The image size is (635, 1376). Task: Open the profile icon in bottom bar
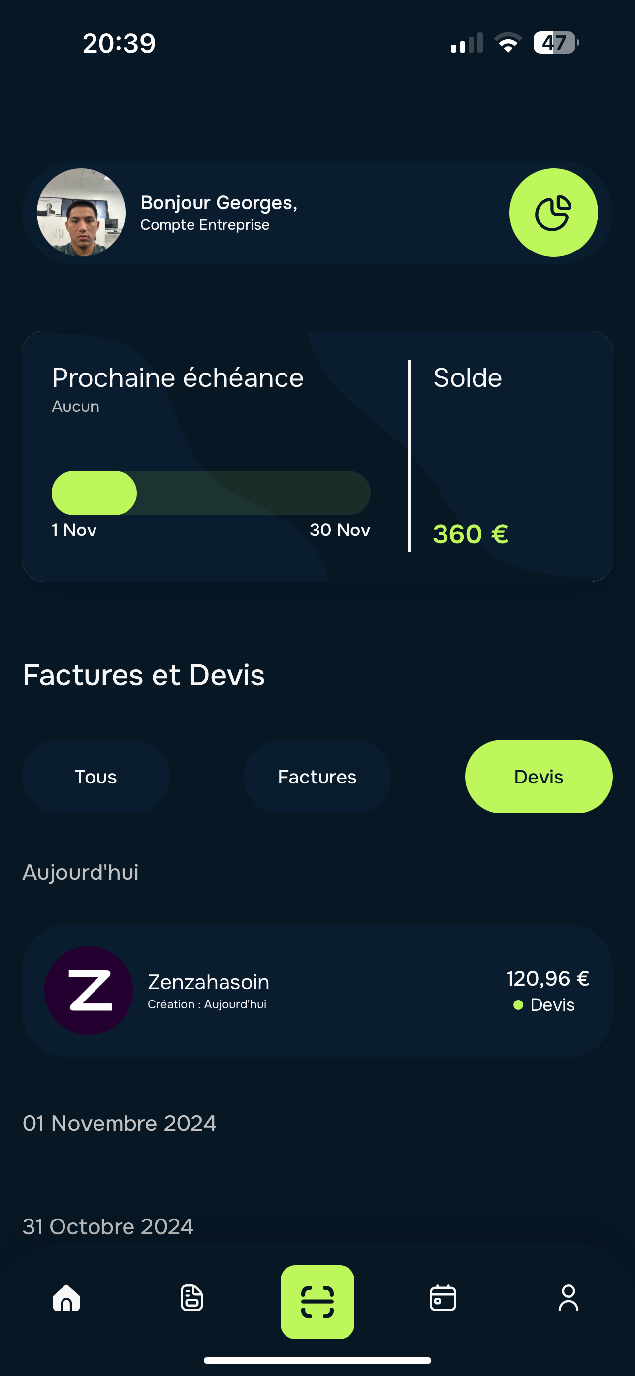(x=568, y=1298)
